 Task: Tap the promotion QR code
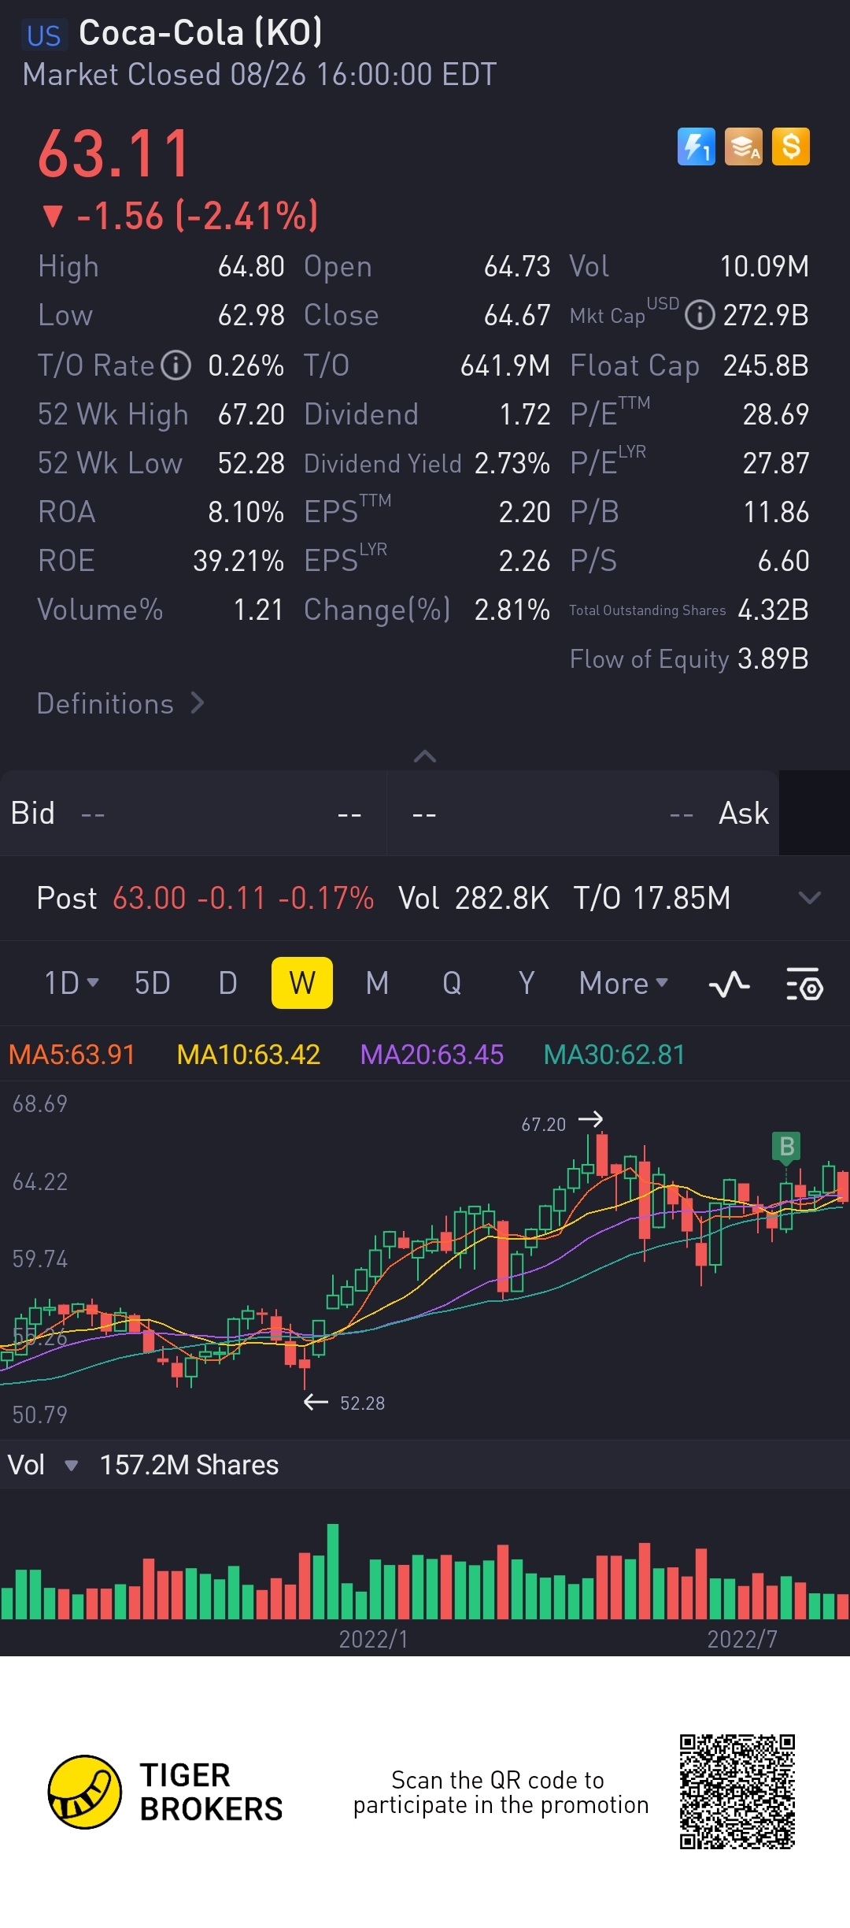click(737, 1792)
